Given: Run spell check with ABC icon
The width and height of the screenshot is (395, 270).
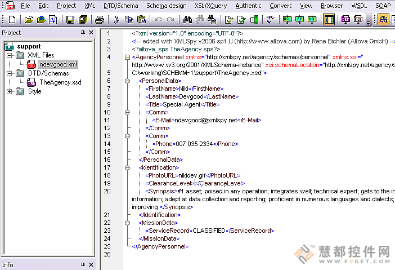Looking at the screenshot, I should tap(270, 19).
